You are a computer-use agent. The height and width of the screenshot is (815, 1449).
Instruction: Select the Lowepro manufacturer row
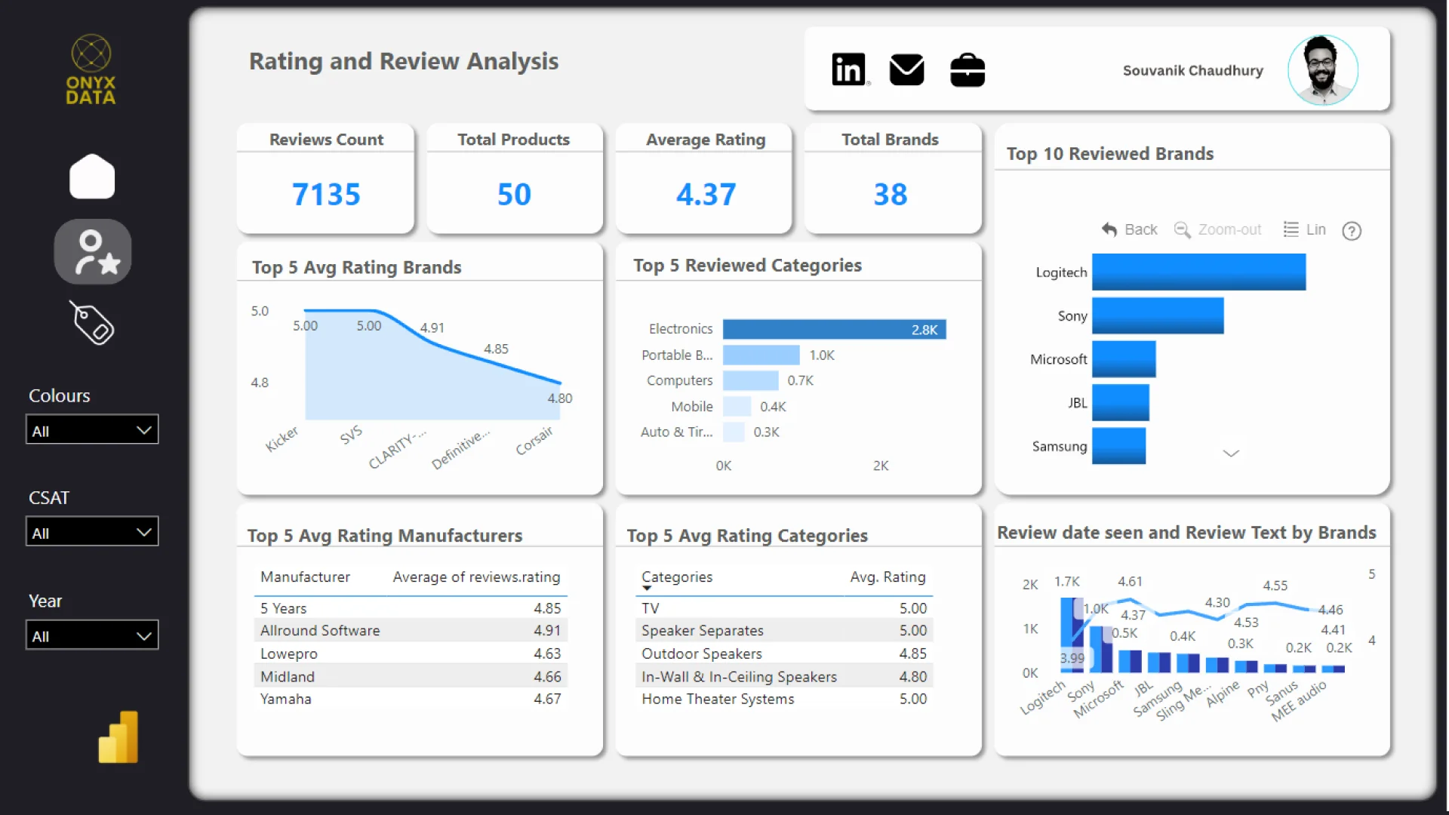[x=411, y=654]
